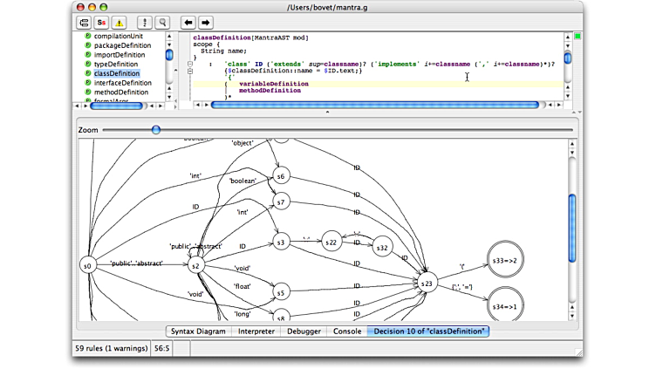Show the Console tab

coord(346,331)
